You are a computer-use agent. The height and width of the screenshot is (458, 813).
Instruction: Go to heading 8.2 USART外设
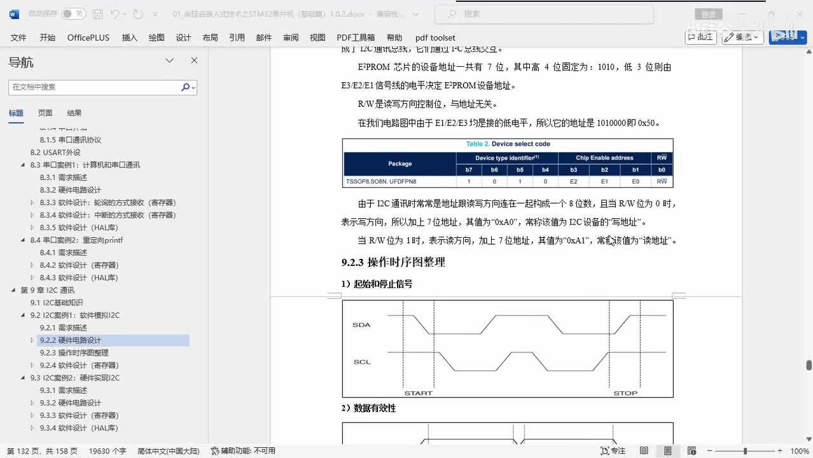tap(55, 152)
